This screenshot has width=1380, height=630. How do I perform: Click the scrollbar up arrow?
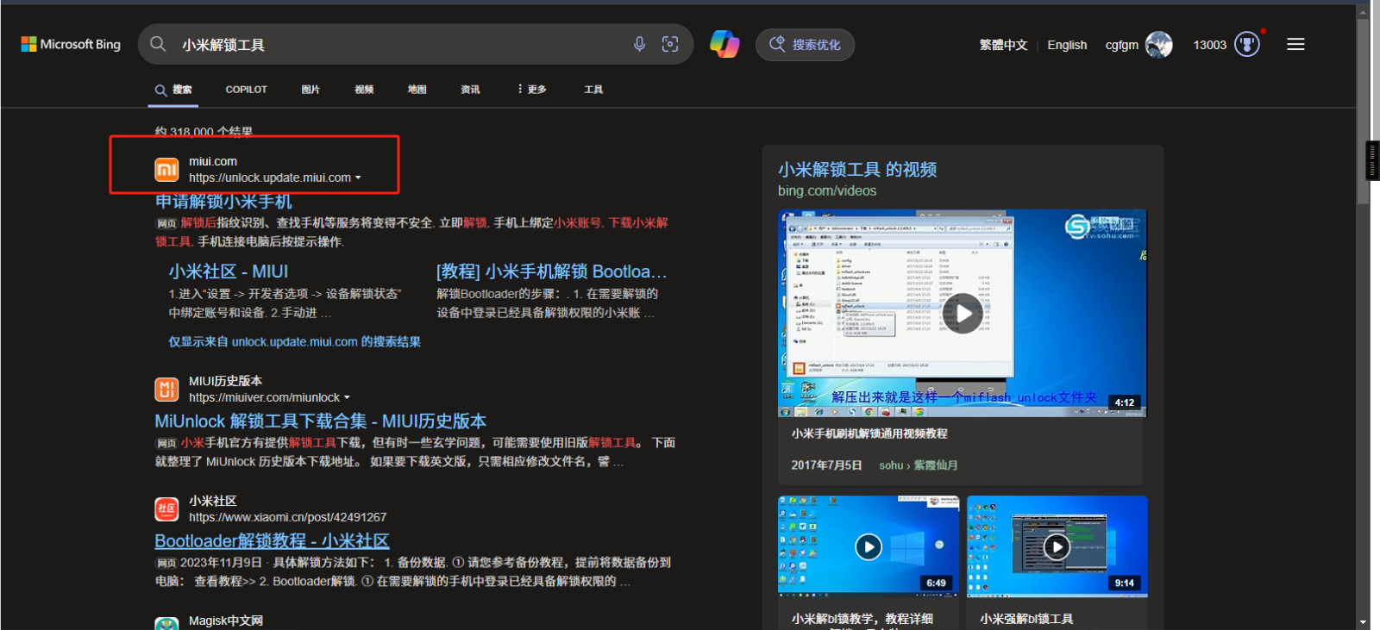tap(1363, 12)
